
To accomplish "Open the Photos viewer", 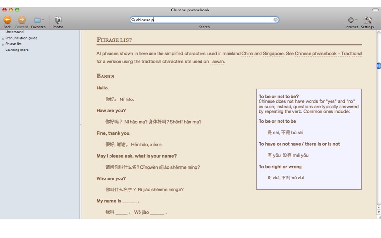I will pyautogui.click(x=58, y=20).
